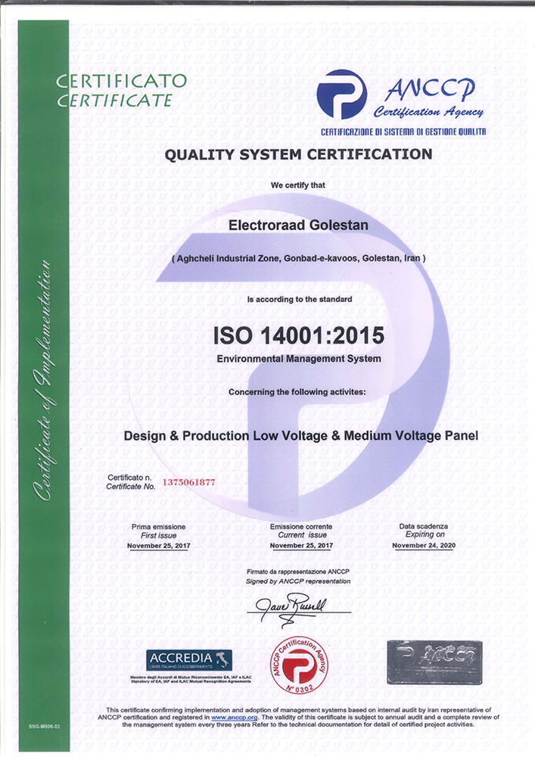535x757 pixels.
Task: Click the Certification Agency script text
Action: (x=428, y=112)
